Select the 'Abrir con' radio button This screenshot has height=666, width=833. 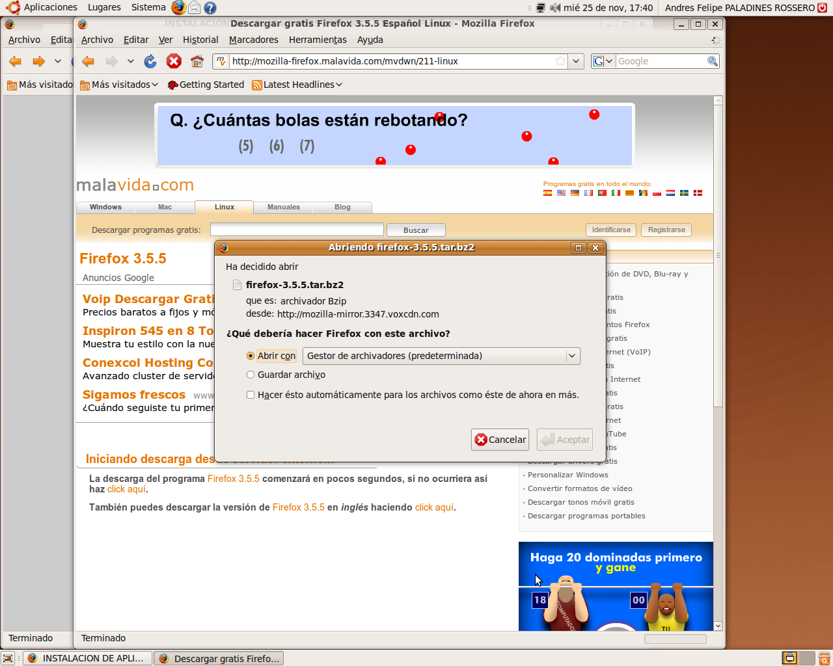coord(251,356)
